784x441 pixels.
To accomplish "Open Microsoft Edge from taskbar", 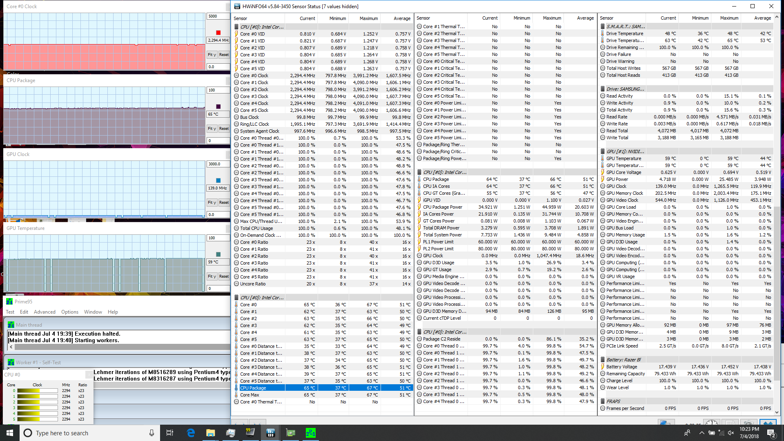I will [x=191, y=433].
